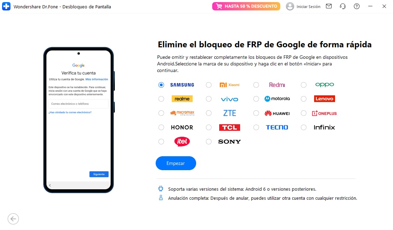
Task: Open the help question mark icon
Action: (357, 6)
